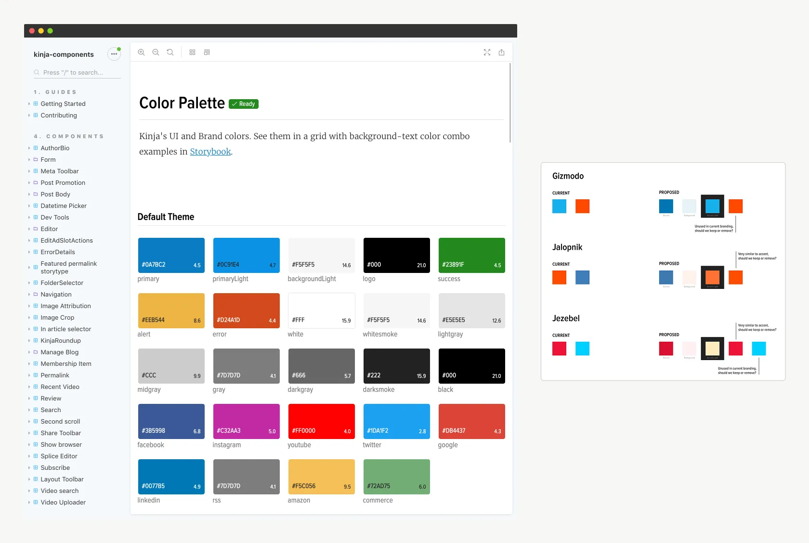Click the folder icon beside Form
The image size is (809, 543).
(x=36, y=159)
